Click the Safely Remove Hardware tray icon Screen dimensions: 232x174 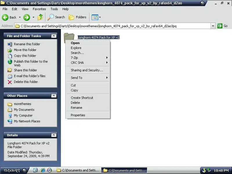pos(209,170)
